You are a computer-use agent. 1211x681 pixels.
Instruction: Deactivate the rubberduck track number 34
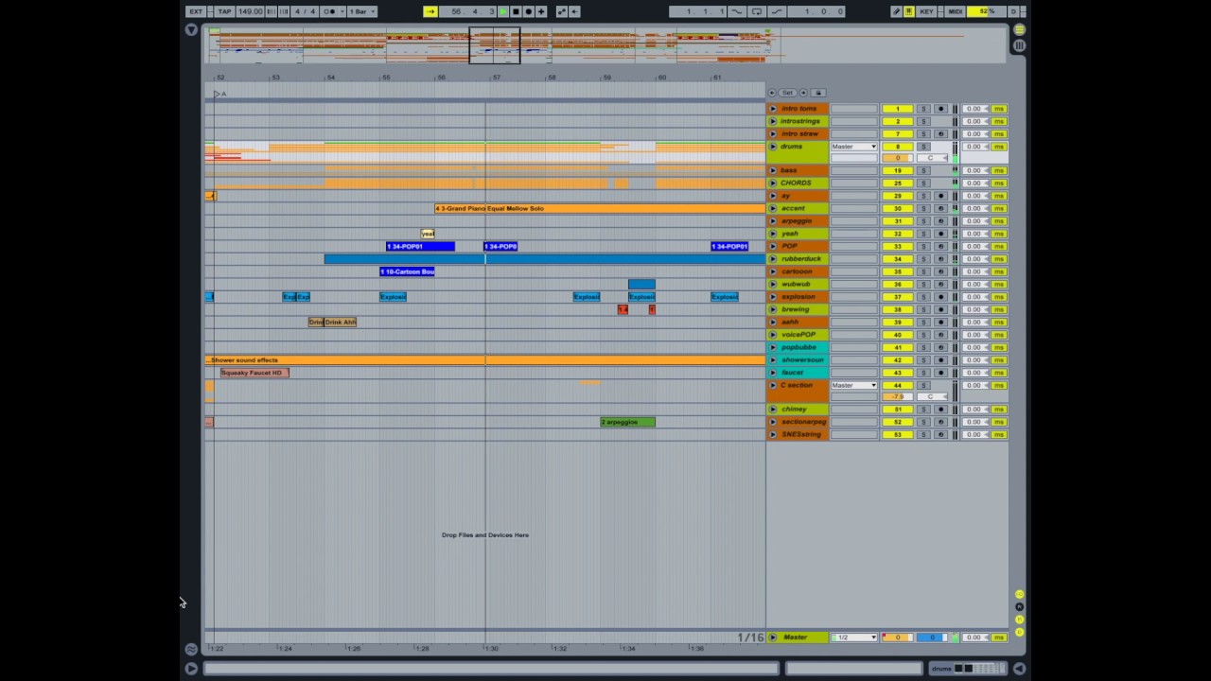[897, 259]
